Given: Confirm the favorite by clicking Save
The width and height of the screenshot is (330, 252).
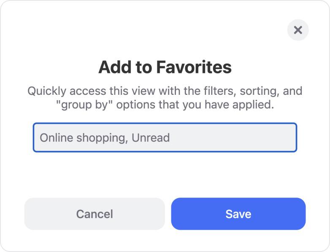Looking at the screenshot, I should click(x=238, y=214).
